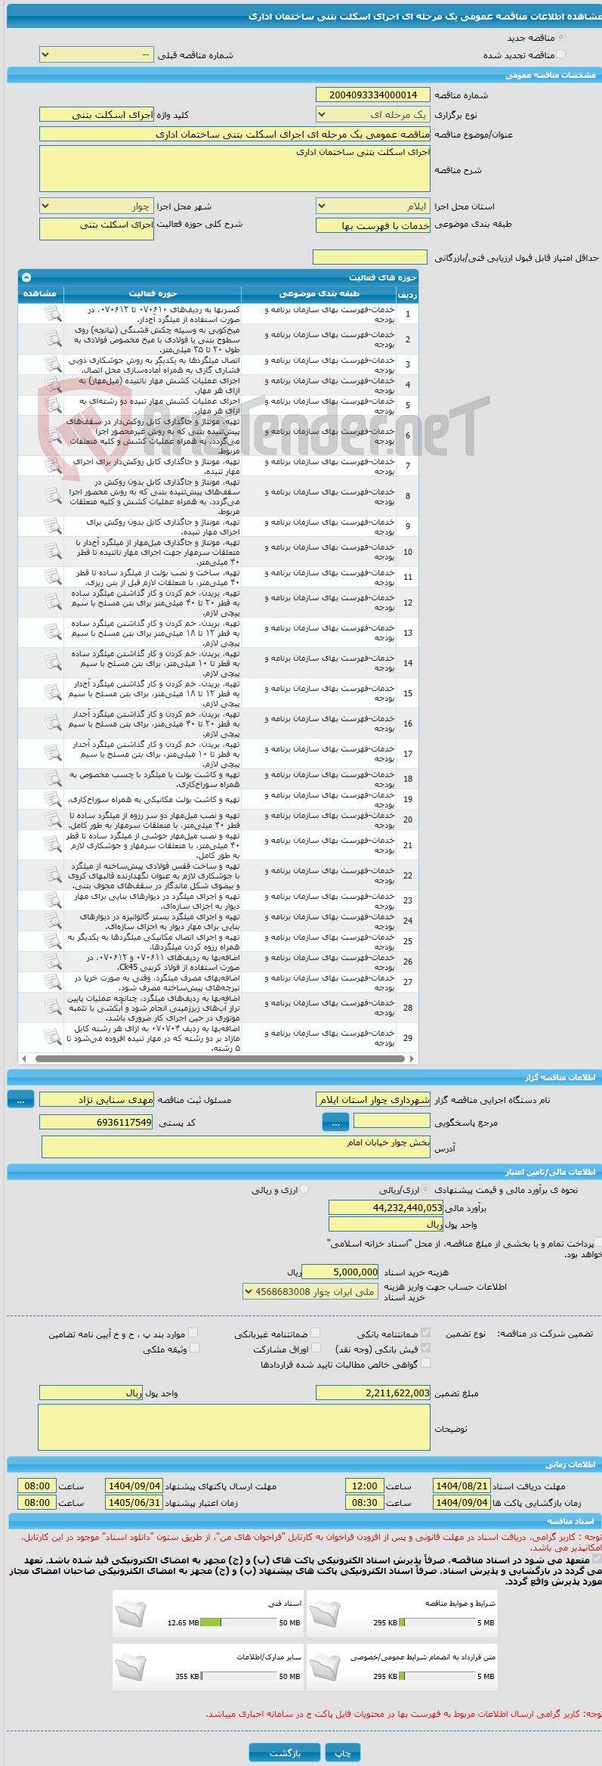Open the اسناد فنی folder icon
This screenshot has height=1766, width=602.
[x=130, y=1614]
